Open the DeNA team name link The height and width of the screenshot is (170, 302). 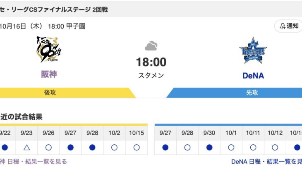pyautogui.click(x=253, y=75)
